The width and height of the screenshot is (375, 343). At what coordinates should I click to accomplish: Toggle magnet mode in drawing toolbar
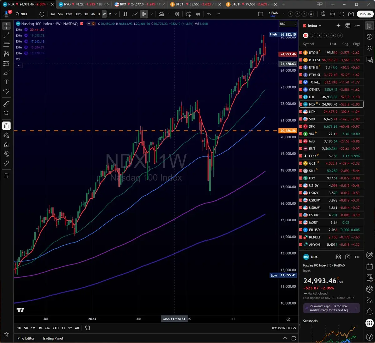pyautogui.click(x=6, y=126)
